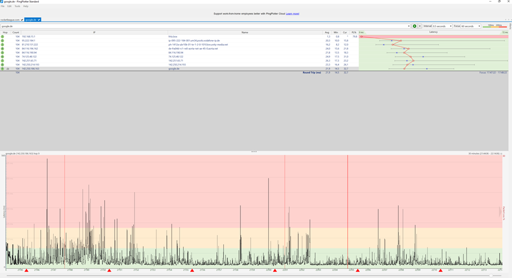
Task: Click the google.de target address field
Action: click(204, 26)
